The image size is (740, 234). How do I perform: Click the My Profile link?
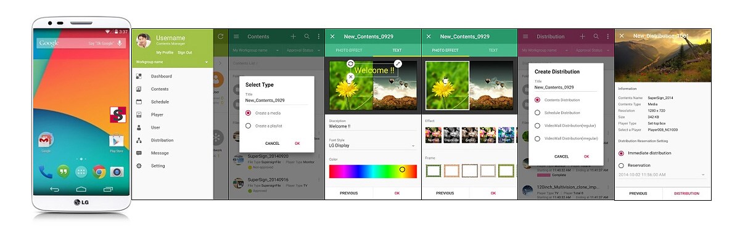[165, 52]
